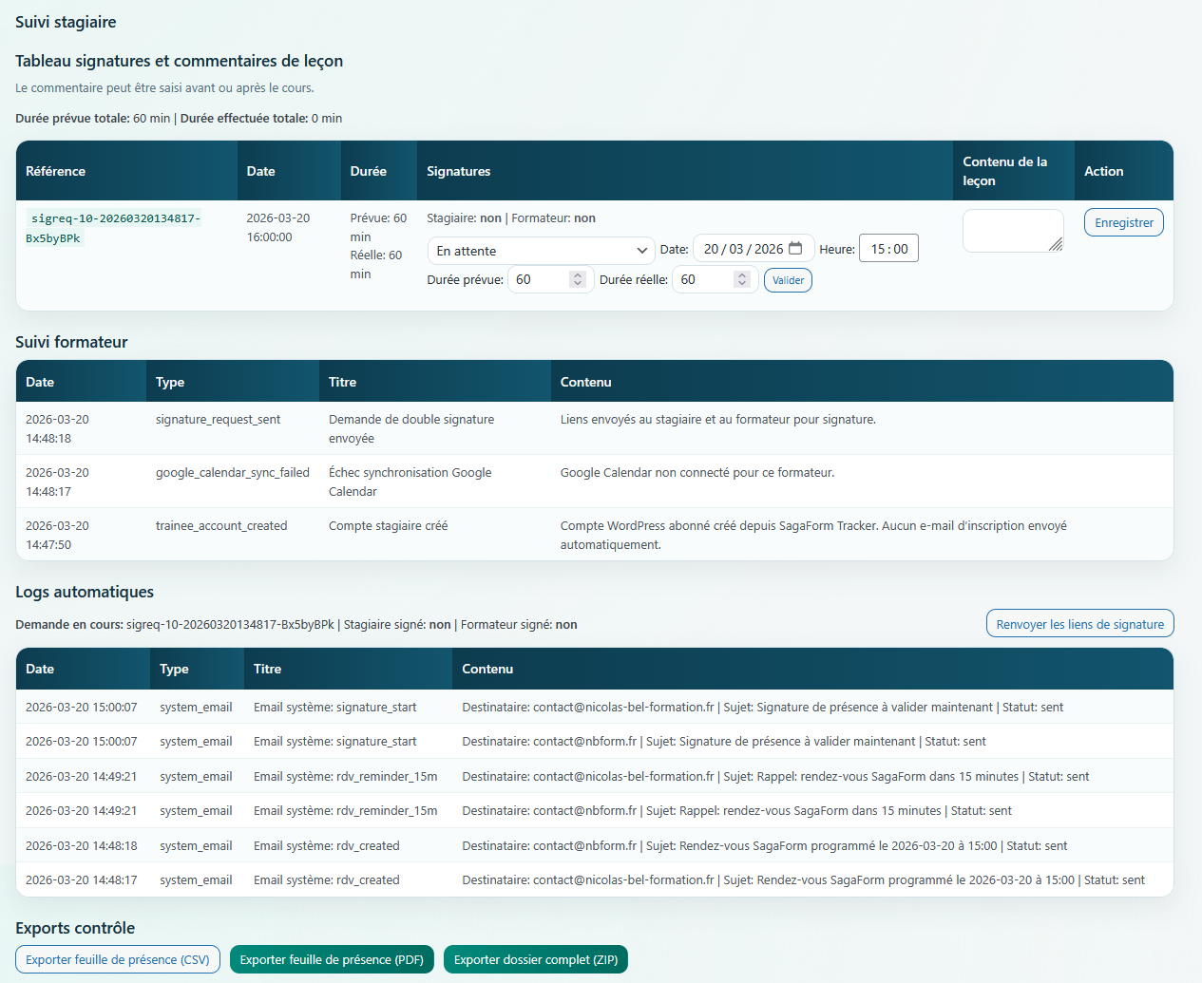Click the Heure time field

pos(888,249)
